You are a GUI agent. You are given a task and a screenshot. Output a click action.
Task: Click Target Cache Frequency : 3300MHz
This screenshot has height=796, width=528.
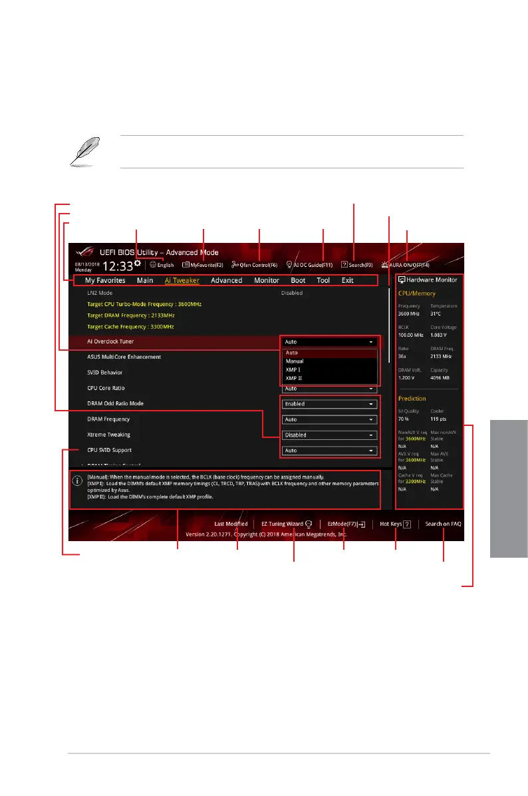click(130, 327)
